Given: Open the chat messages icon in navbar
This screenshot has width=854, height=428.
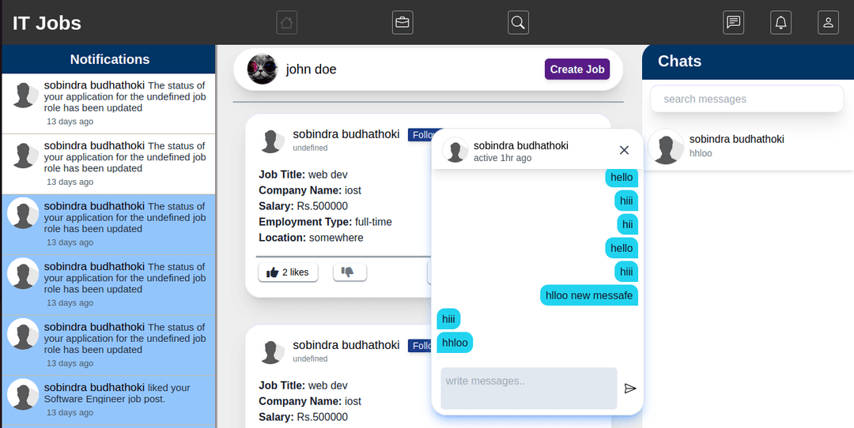Looking at the screenshot, I should pos(734,23).
